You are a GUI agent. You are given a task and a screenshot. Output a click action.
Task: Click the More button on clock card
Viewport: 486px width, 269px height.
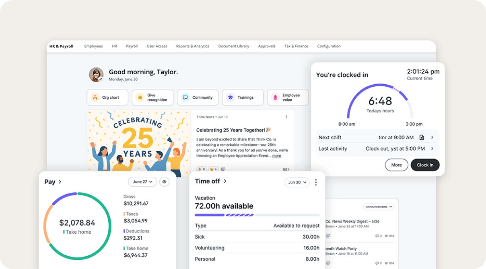click(397, 165)
